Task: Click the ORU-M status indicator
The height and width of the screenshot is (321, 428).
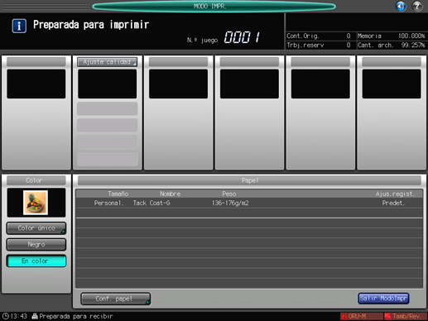Action: coord(362,316)
